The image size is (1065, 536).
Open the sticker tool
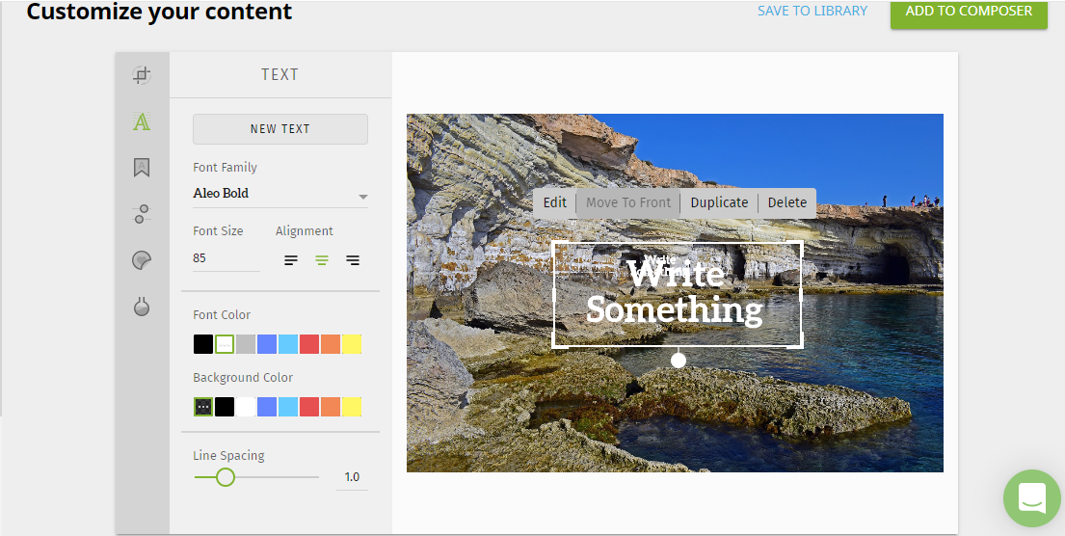pos(142,260)
